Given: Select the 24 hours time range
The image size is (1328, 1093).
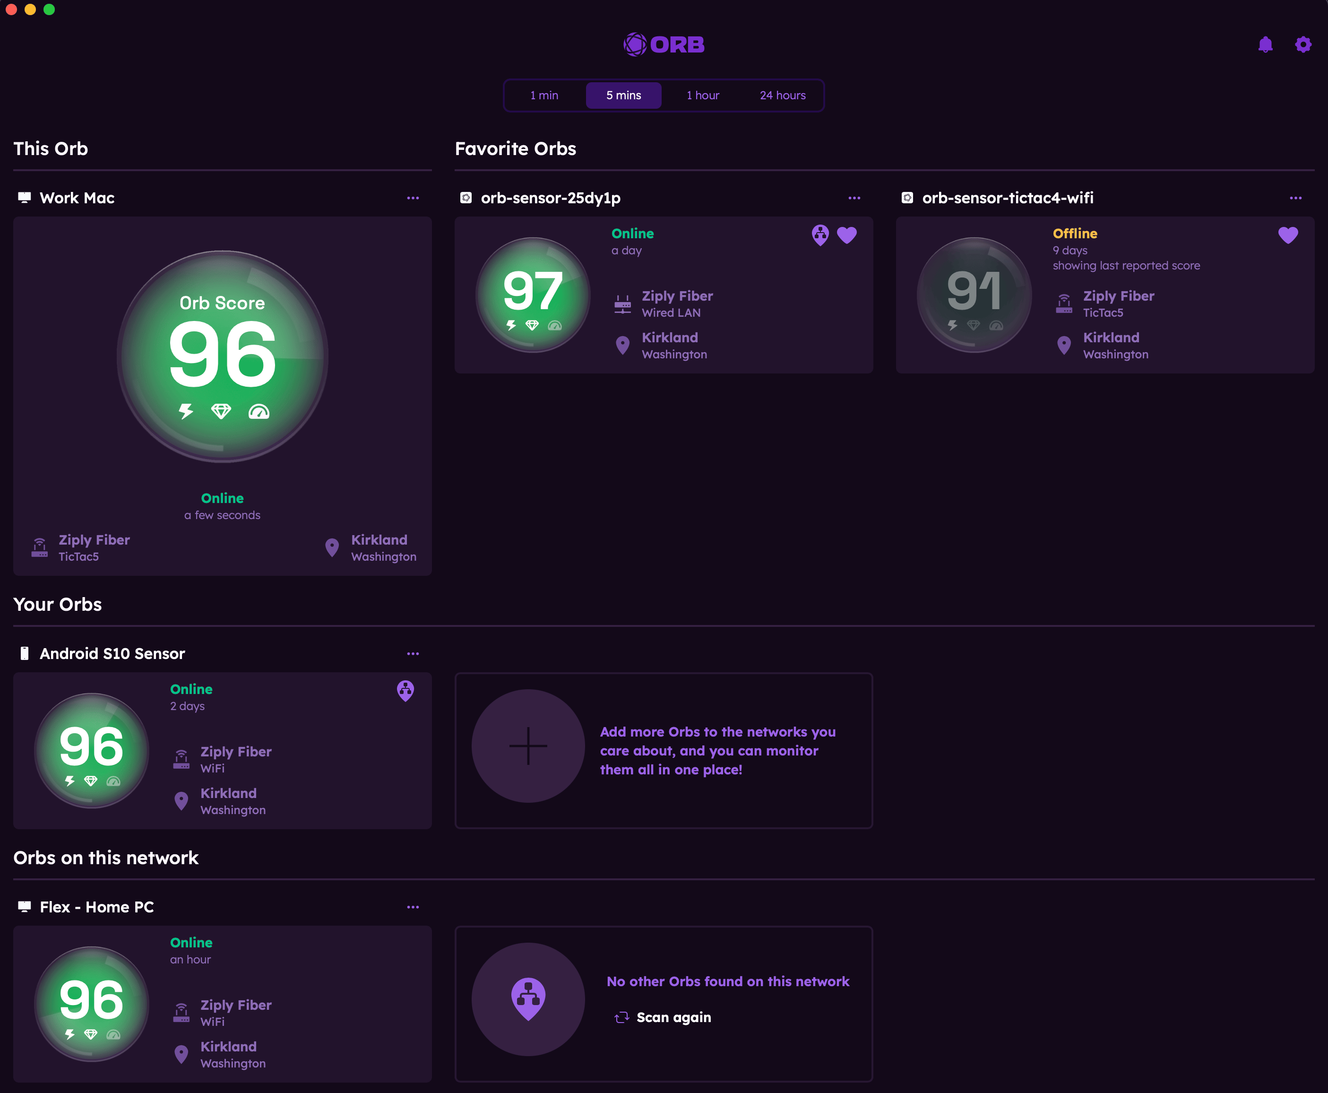Looking at the screenshot, I should coord(782,95).
